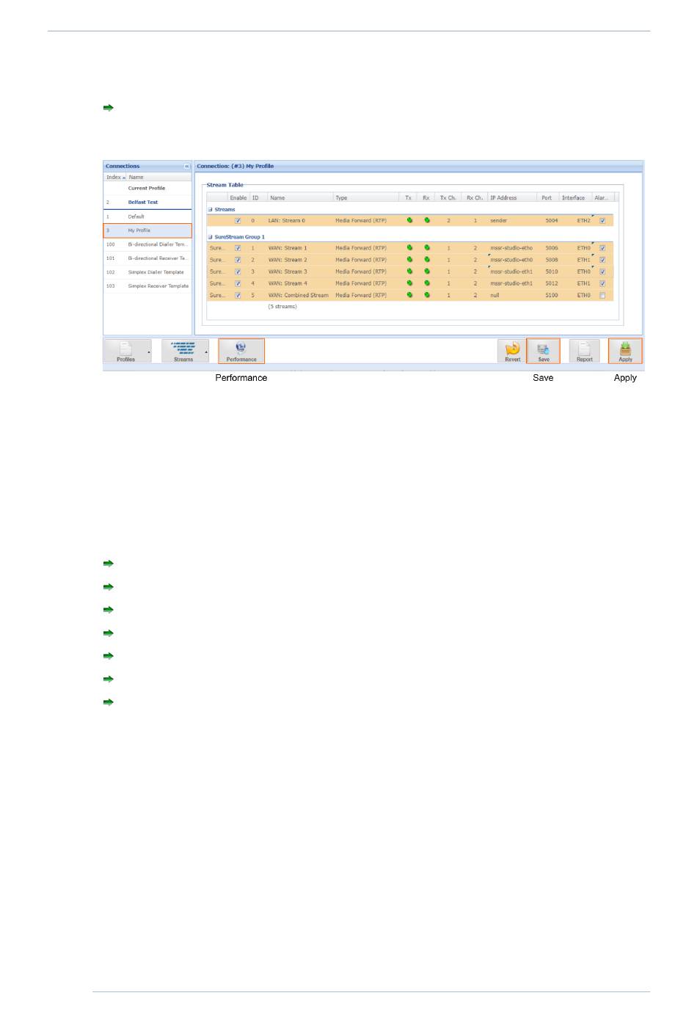Select Belfast Test connection
697x1012 pixels.
point(147,203)
